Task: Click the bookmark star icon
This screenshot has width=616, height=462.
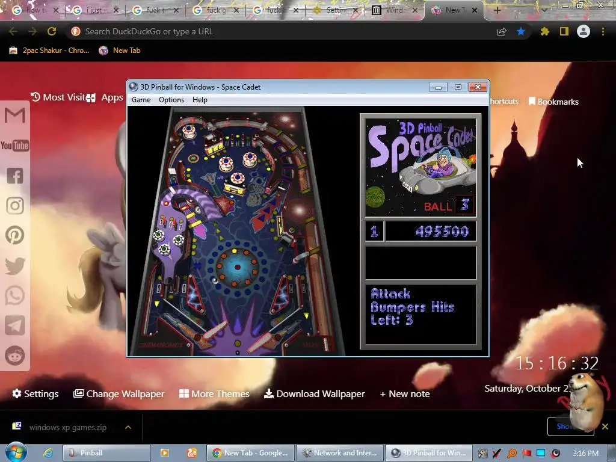Action: tap(521, 31)
